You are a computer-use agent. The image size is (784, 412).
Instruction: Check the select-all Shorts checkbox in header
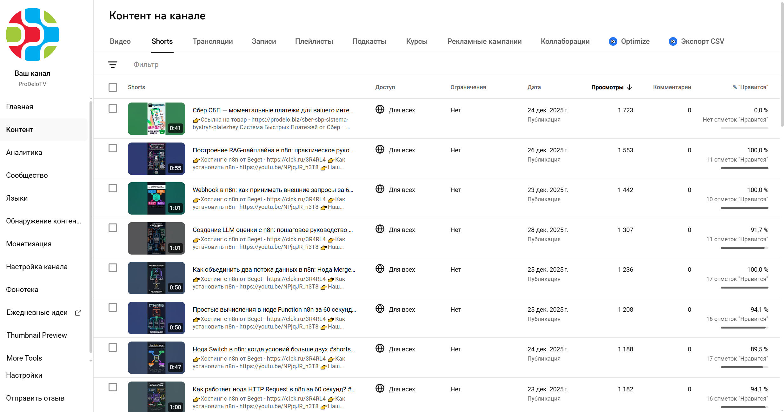pyautogui.click(x=113, y=87)
